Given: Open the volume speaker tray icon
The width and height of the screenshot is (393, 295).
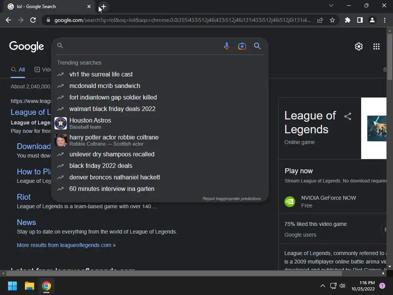Looking at the screenshot, I should tap(342, 286).
